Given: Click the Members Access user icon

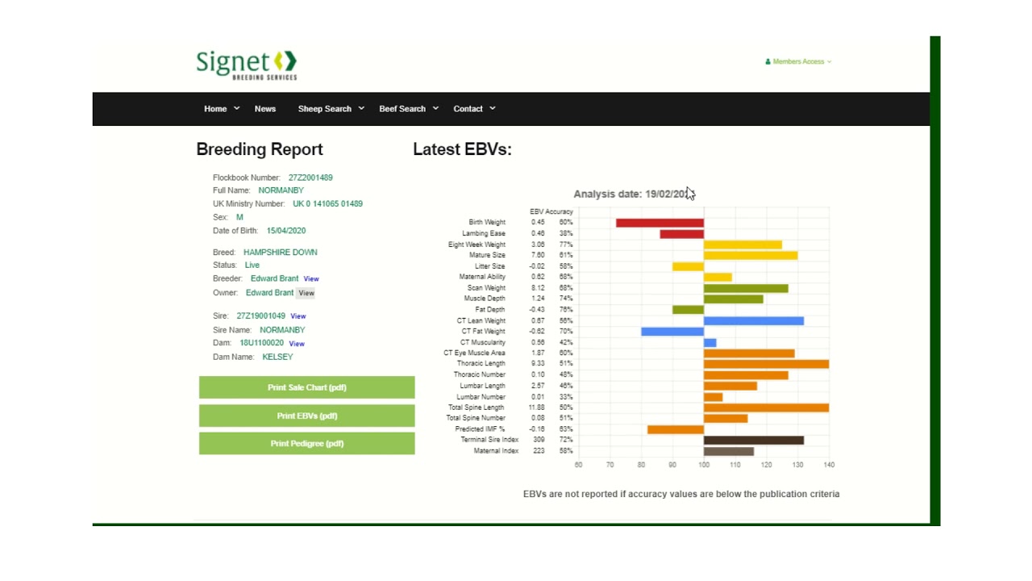Looking at the screenshot, I should click(x=768, y=61).
